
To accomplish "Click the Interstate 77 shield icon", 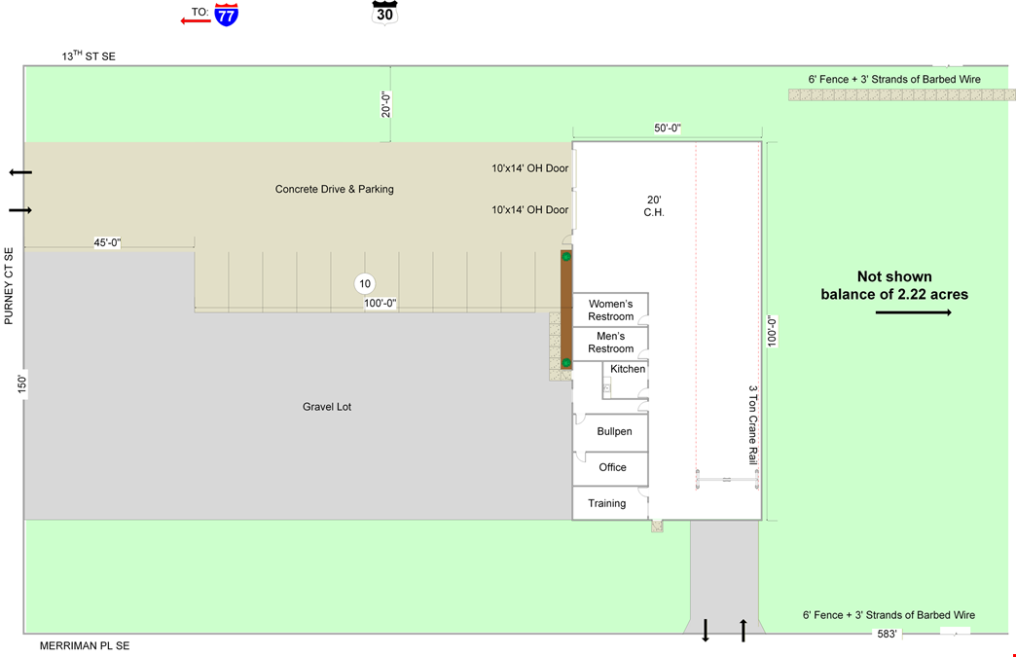I will 226,15.
